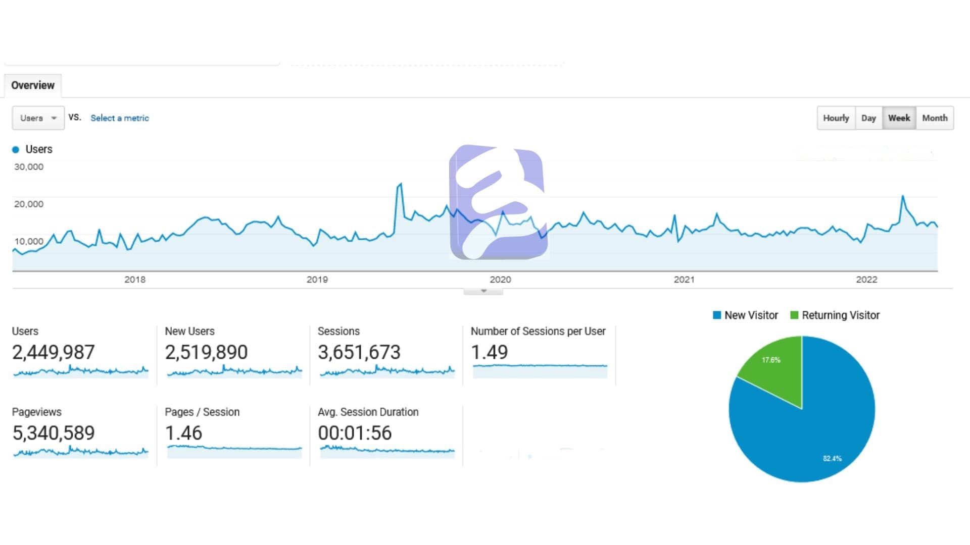Click the Number of Sessions per User label
The image size is (970, 545).
point(538,332)
